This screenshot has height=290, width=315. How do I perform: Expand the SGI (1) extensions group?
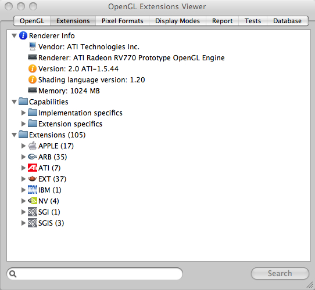coord(23,212)
